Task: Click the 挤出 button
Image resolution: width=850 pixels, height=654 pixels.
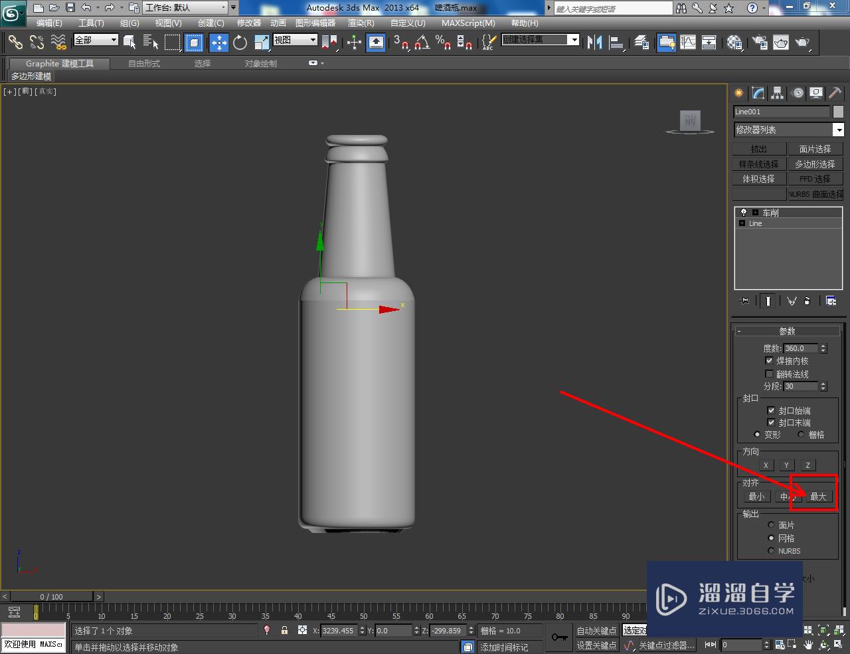Action: coord(759,148)
